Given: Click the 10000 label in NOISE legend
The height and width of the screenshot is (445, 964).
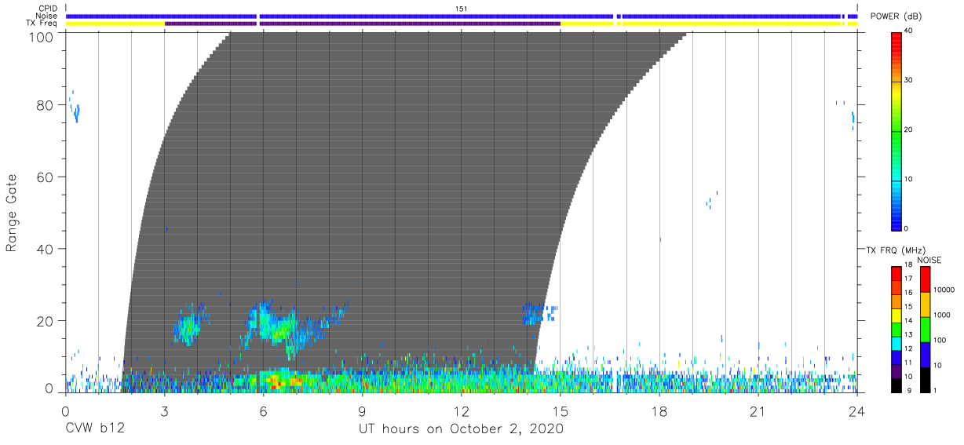Looking at the screenshot, I should pyautogui.click(x=944, y=290).
